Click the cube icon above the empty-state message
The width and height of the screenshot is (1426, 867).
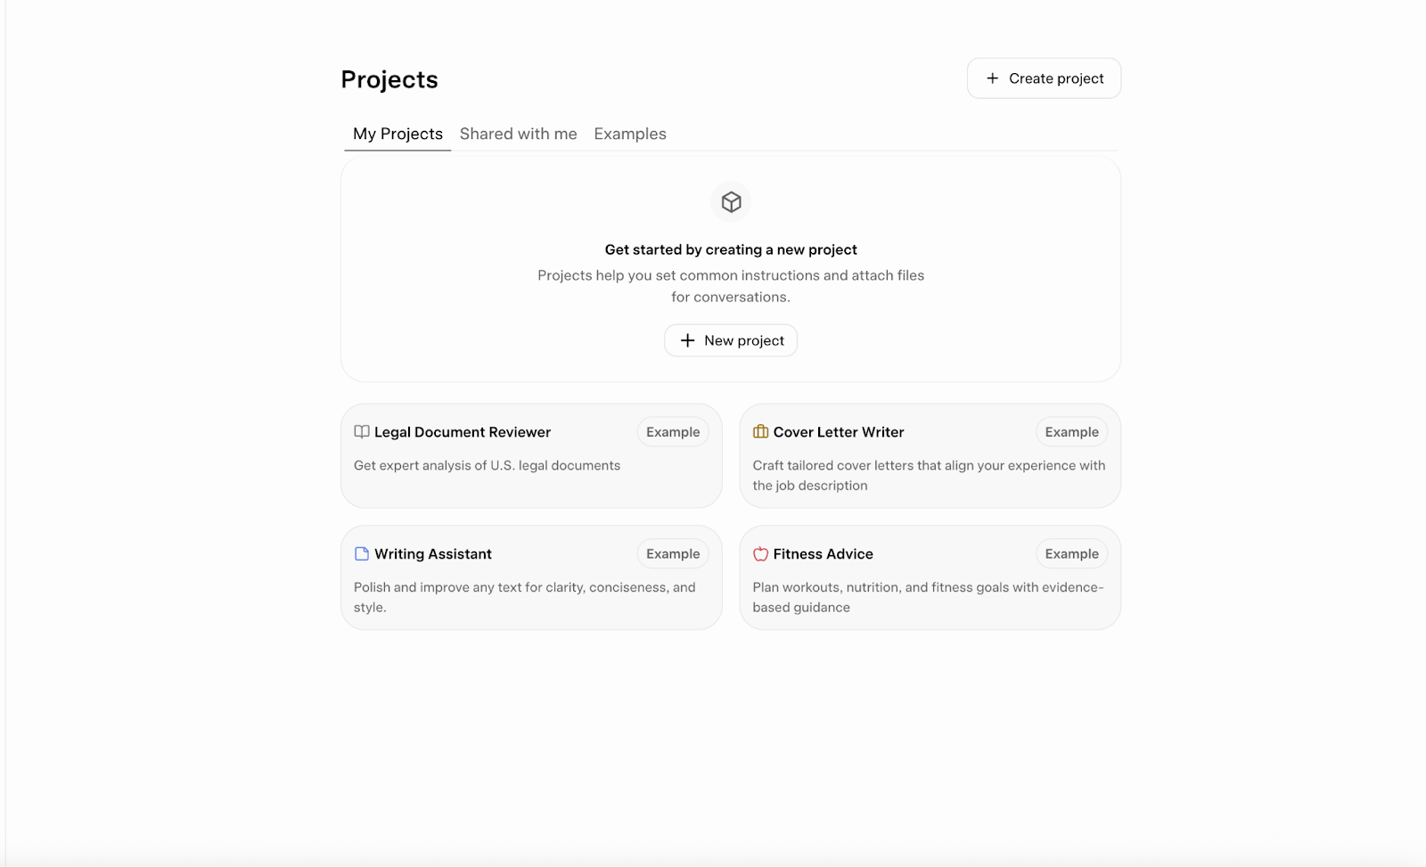(x=731, y=201)
